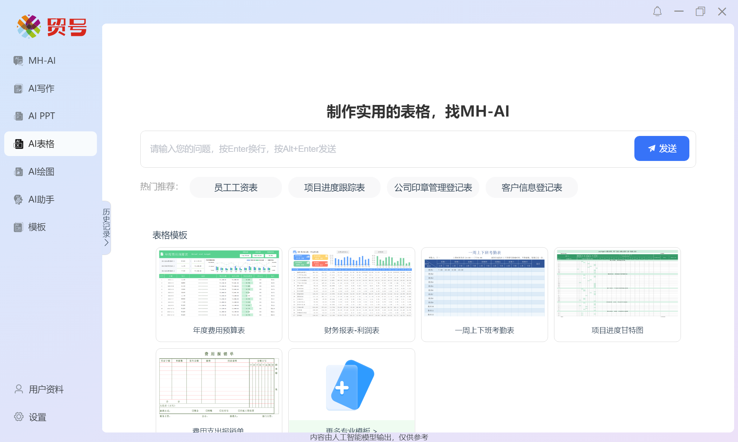Click the 贸号 app logo
The width and height of the screenshot is (738, 442).
point(51,26)
